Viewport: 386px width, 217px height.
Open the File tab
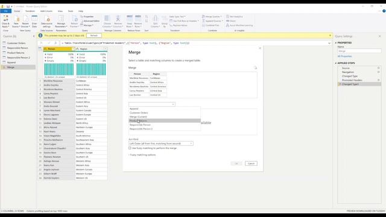5,11
